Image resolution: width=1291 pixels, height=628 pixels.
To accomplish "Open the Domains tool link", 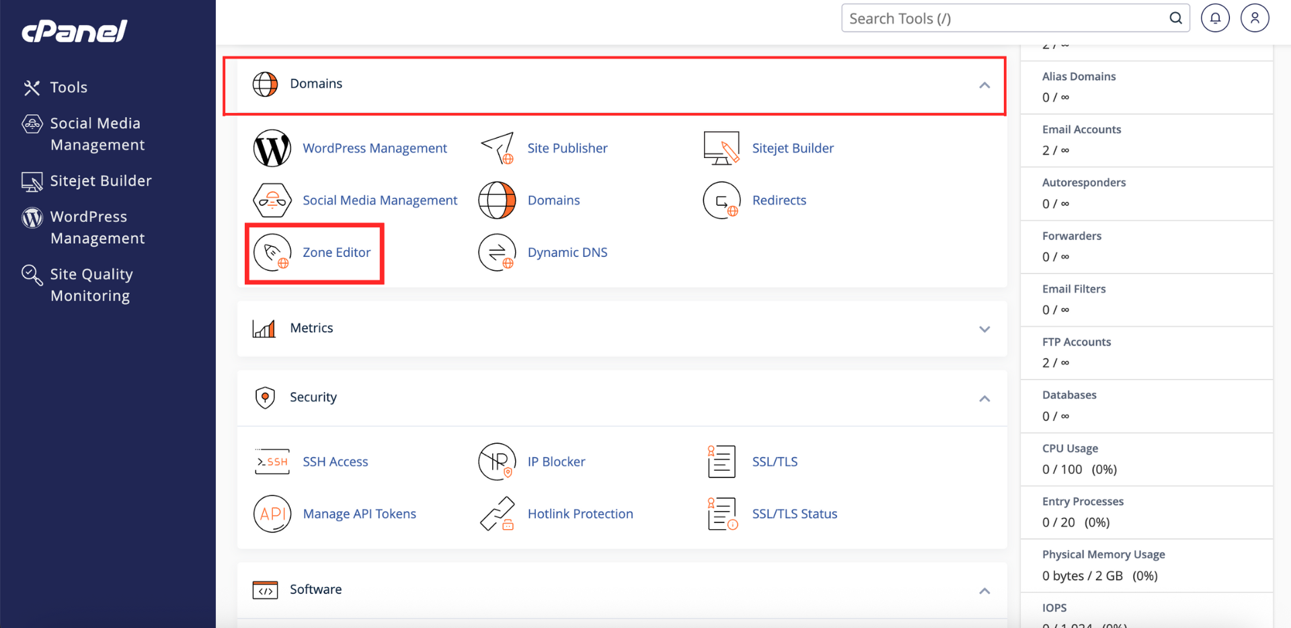I will [x=553, y=200].
